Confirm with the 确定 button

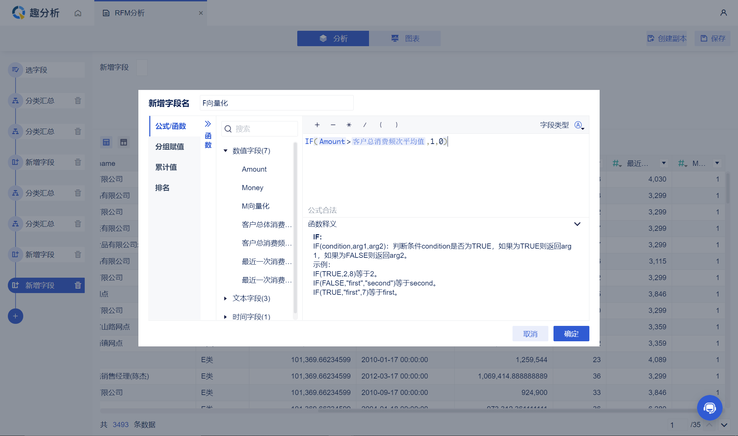(571, 333)
